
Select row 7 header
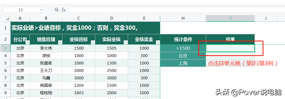[5, 78]
